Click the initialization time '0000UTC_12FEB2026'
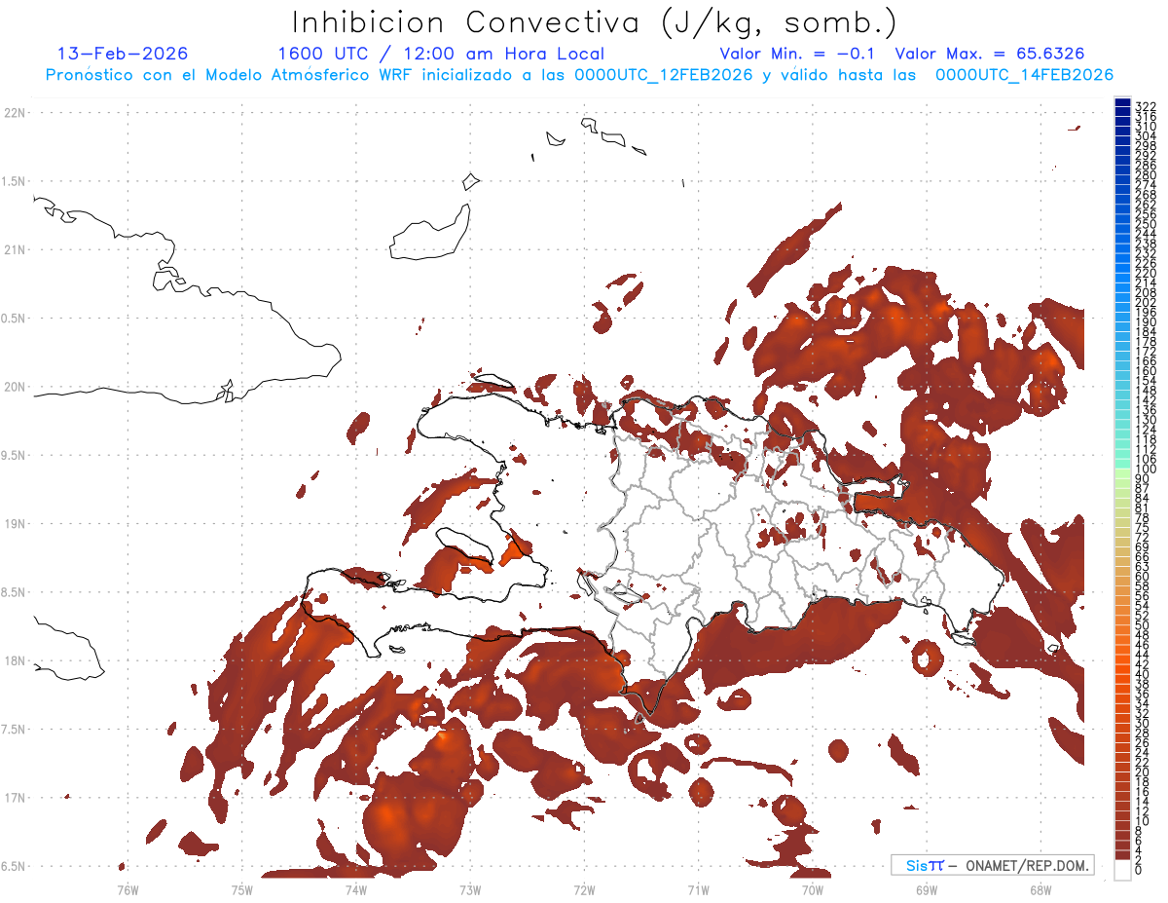Screen dimensions: 1168x903 [663, 75]
